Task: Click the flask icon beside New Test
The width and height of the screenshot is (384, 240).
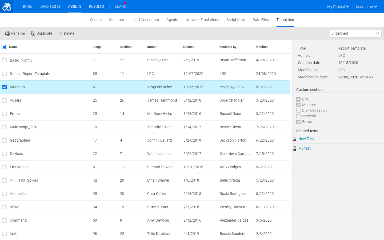Action: pyautogui.click(x=295, y=139)
